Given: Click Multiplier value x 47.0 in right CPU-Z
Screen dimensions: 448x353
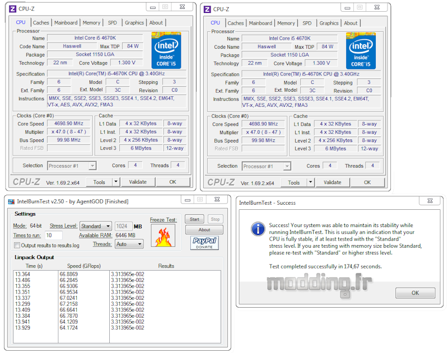Looking at the screenshot, I should (263, 132).
